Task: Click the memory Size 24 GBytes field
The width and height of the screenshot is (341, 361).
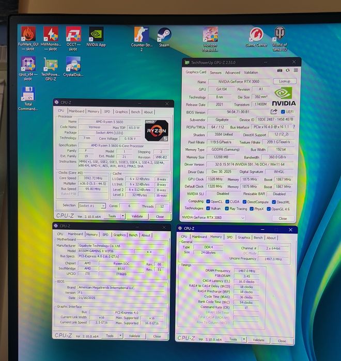Action: click(208, 253)
